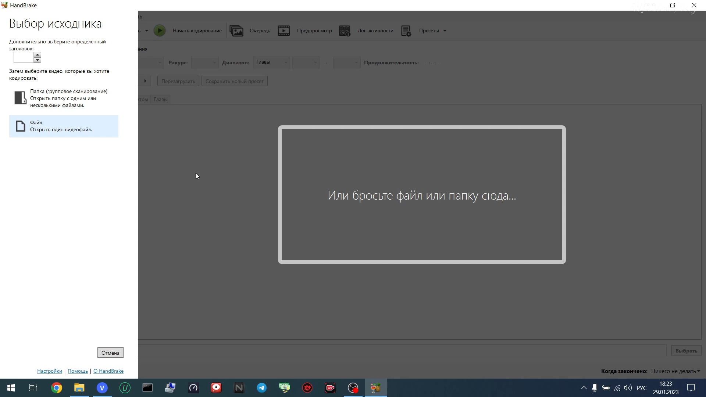The width and height of the screenshot is (706, 397).
Task: Open the Activity Log icon
Action: 345,31
